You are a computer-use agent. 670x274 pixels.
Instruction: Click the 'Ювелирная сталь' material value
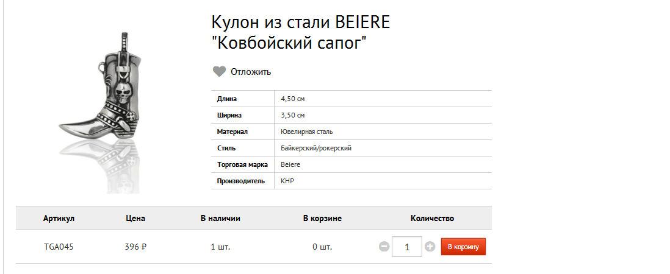(x=307, y=132)
